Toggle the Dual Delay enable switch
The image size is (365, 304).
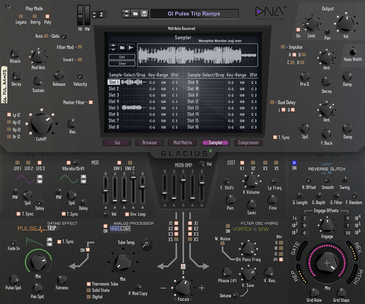tap(272, 102)
